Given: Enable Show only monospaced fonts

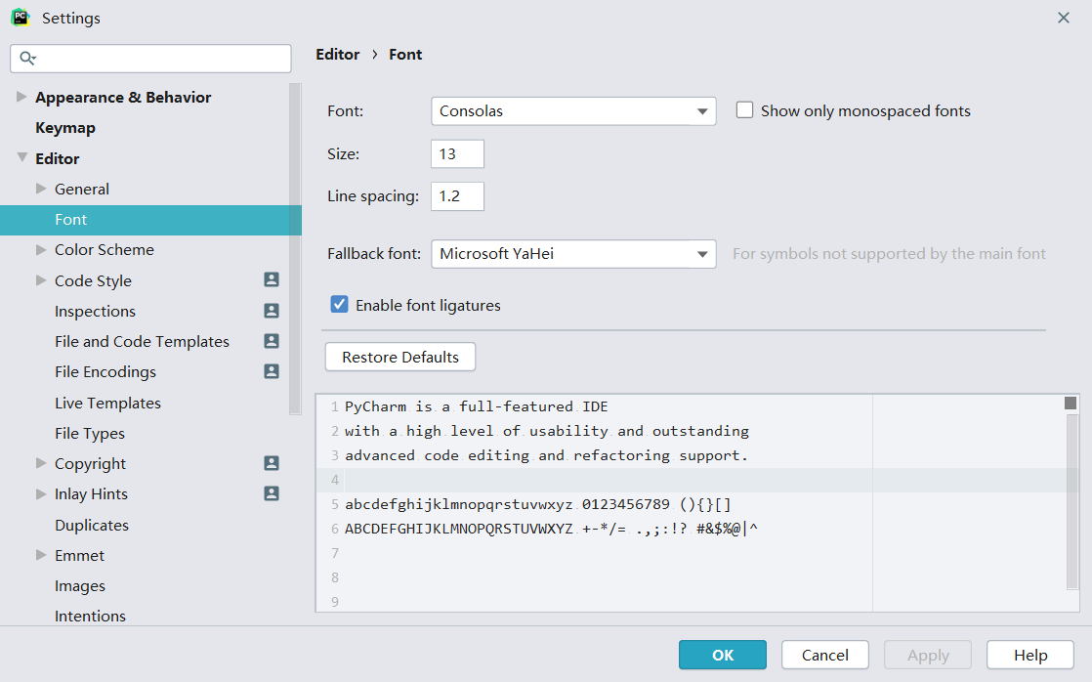Looking at the screenshot, I should [x=745, y=110].
